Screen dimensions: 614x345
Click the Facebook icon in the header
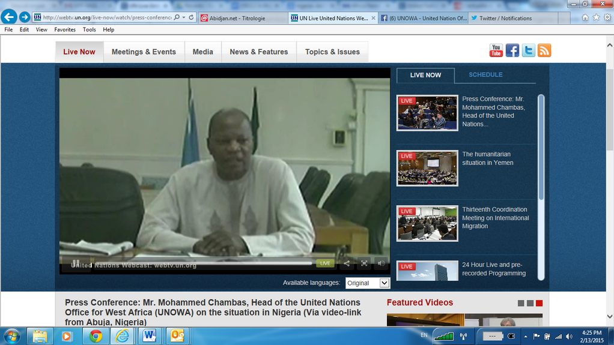pyautogui.click(x=512, y=51)
